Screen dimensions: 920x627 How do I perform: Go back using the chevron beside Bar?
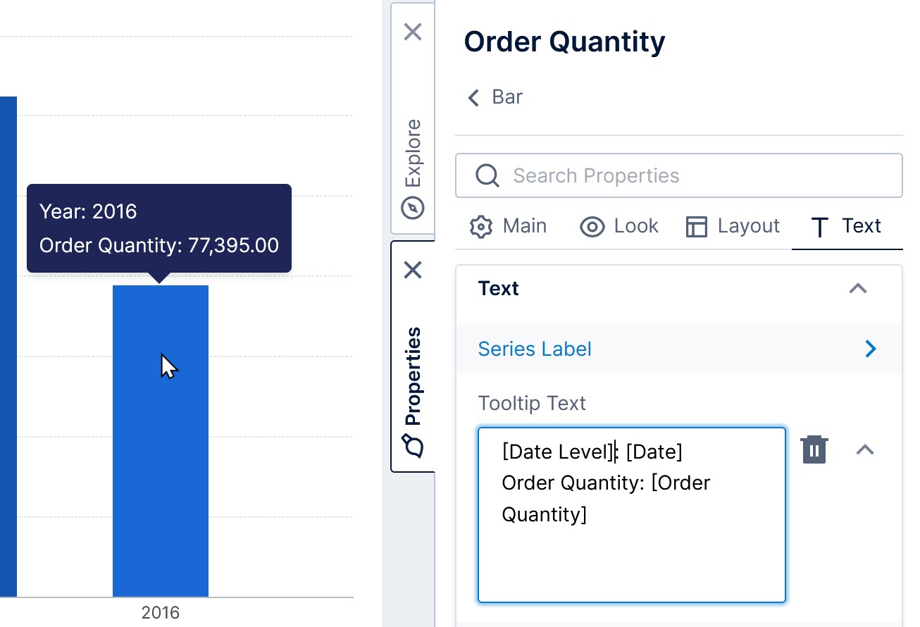(474, 97)
